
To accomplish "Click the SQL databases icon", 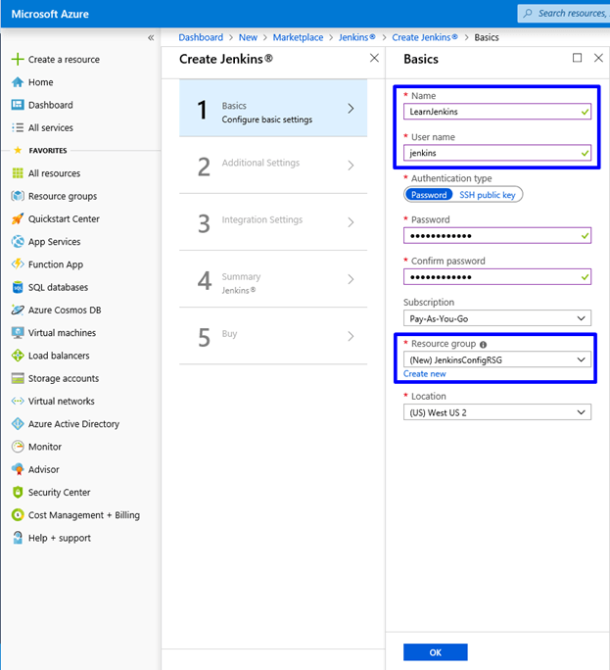I will (x=18, y=287).
